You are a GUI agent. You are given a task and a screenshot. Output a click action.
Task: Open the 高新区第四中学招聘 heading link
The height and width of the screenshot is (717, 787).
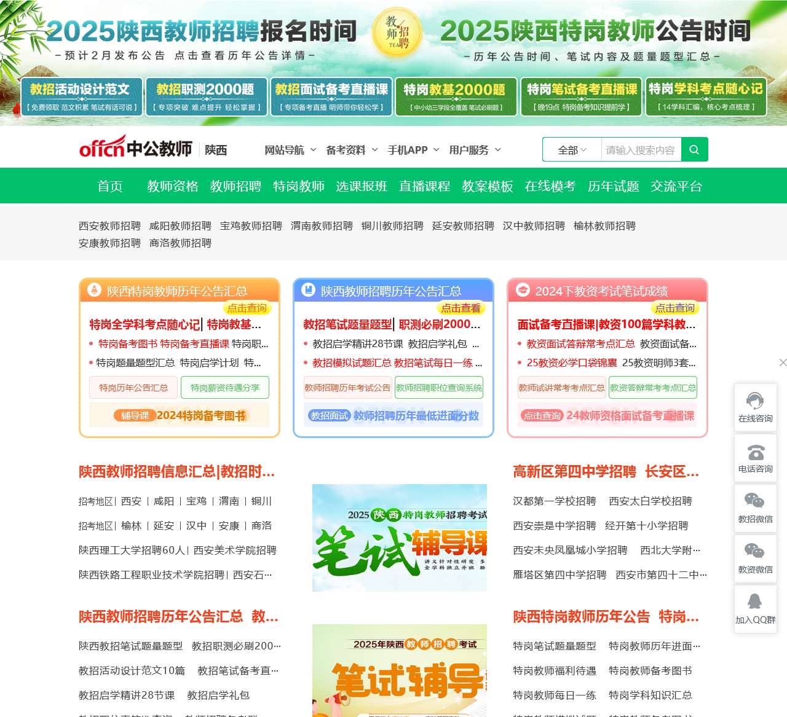575,472
